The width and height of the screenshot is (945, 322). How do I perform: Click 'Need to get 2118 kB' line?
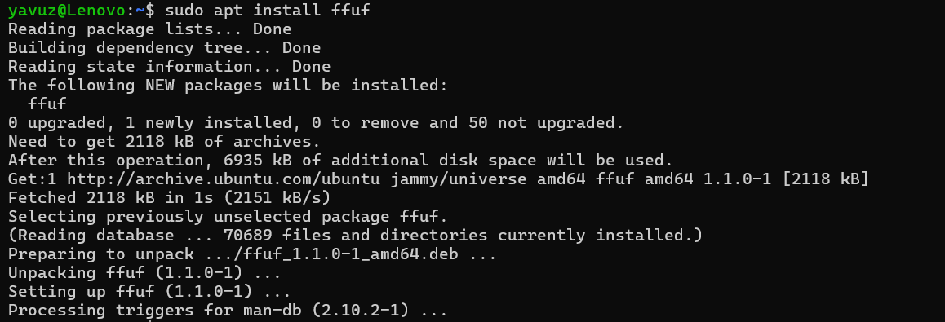164,142
